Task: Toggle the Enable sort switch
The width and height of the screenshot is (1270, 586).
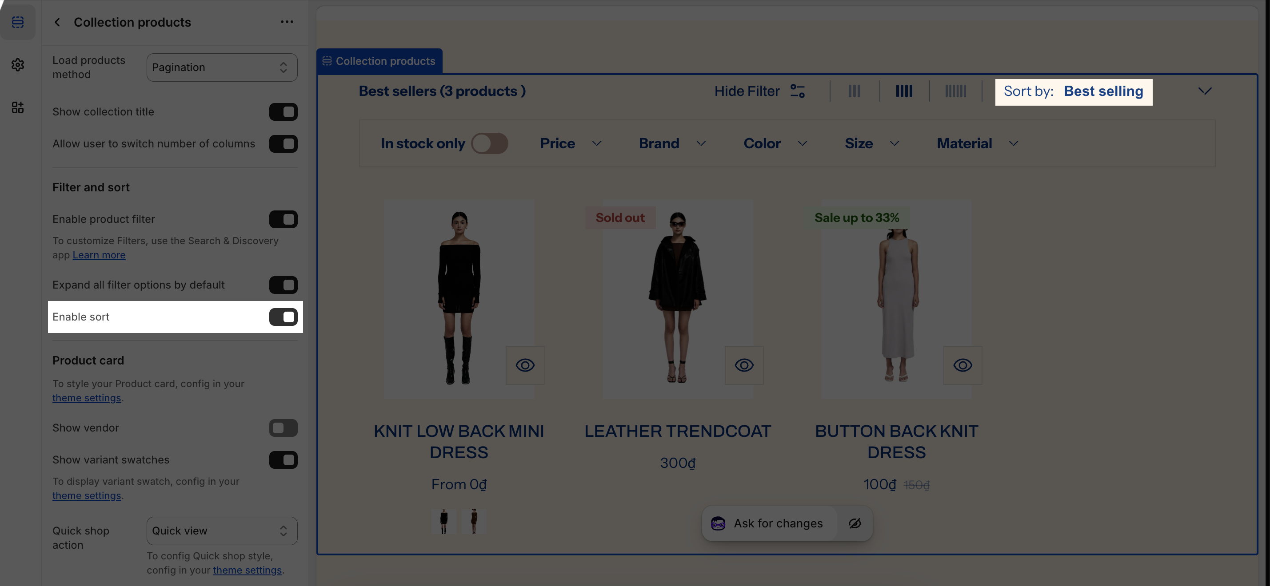Action: [x=283, y=317]
